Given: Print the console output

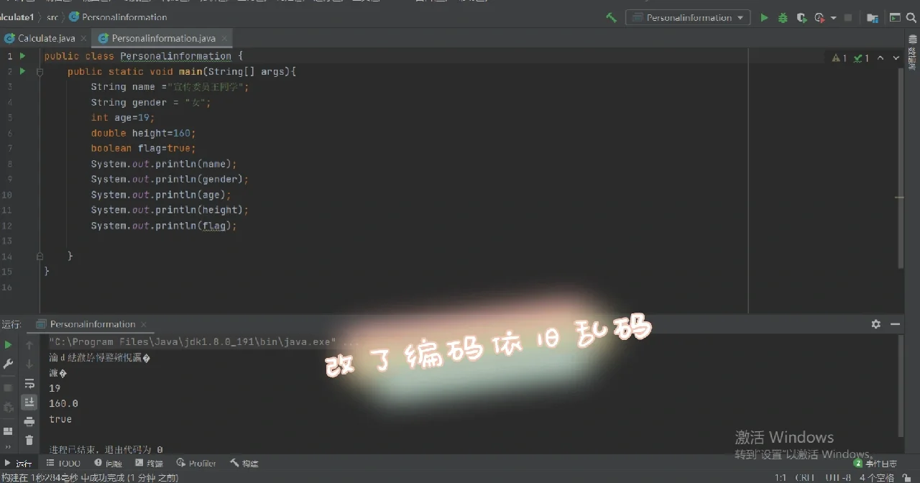Looking at the screenshot, I should (29, 421).
